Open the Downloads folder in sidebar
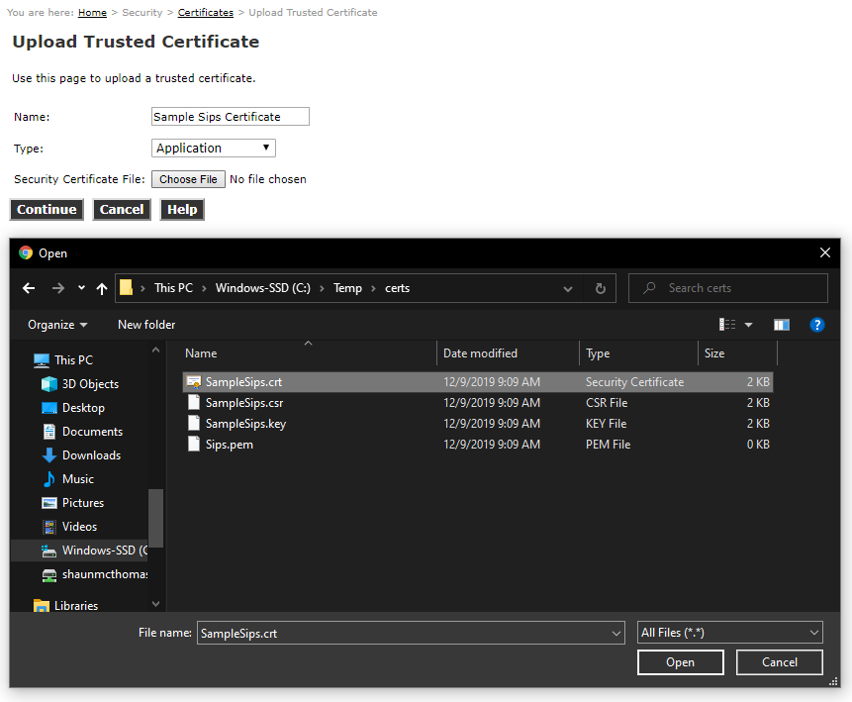The height and width of the screenshot is (702, 852). pyautogui.click(x=91, y=455)
